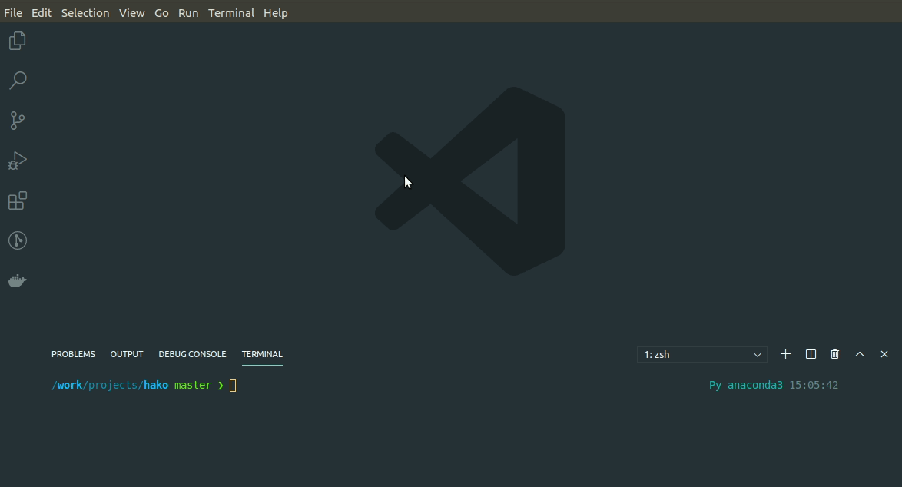Open the Source Control view icon
Image resolution: width=902 pixels, height=487 pixels.
coord(17,120)
